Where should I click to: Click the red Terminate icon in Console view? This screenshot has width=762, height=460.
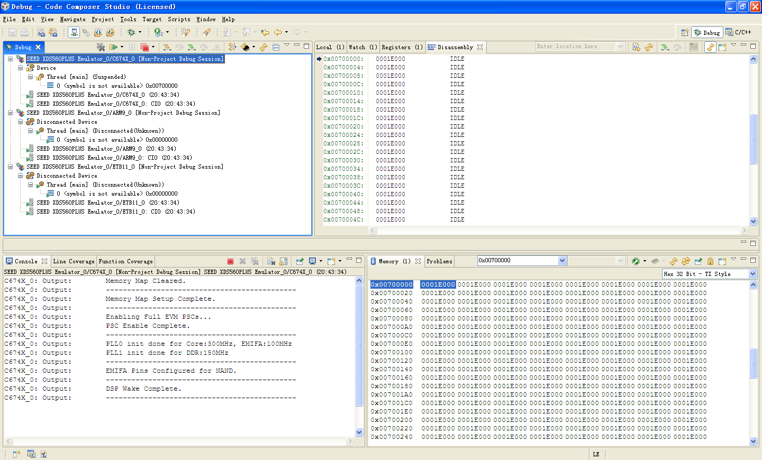[x=230, y=261]
